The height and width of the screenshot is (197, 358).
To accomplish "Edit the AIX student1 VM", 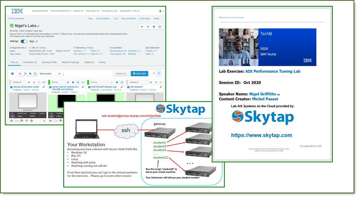I will point(161,87).
